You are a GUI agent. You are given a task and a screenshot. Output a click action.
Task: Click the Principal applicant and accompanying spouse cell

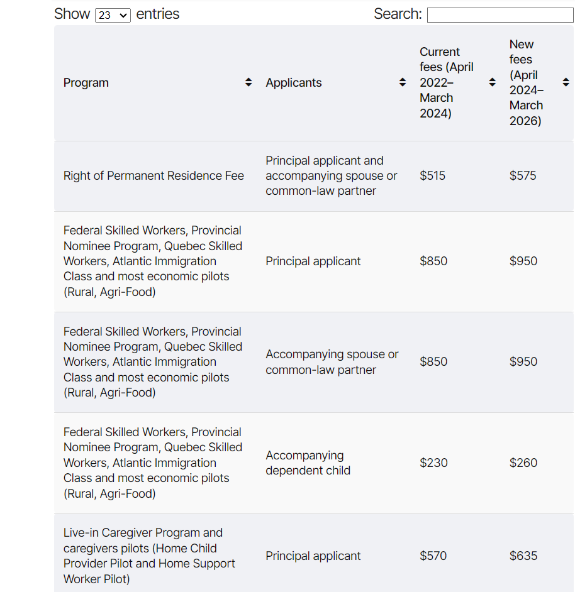331,176
